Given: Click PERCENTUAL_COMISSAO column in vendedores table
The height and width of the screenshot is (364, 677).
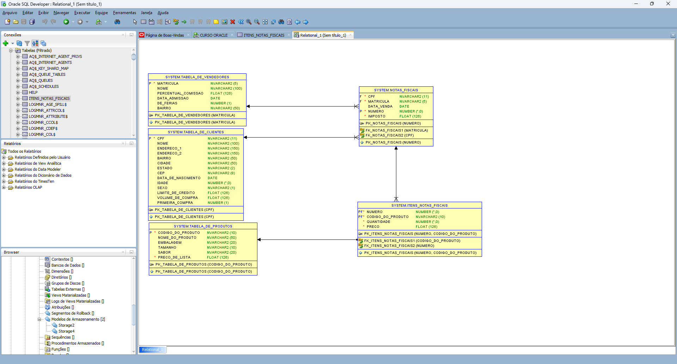Looking at the screenshot, I should point(180,93).
